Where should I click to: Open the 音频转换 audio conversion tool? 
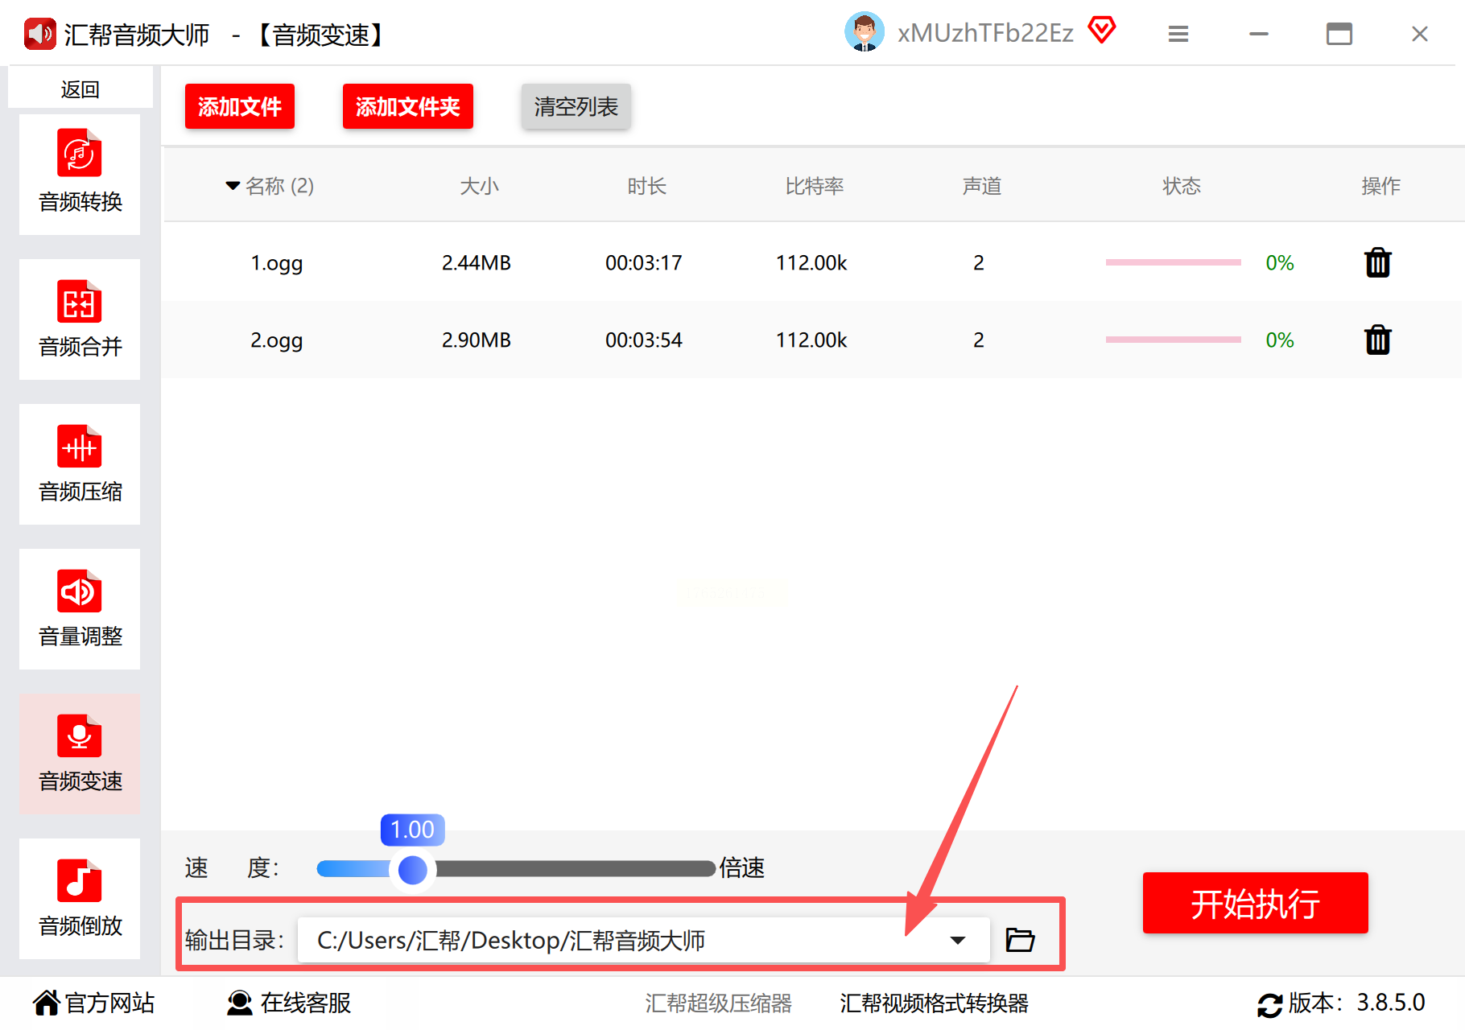coord(80,174)
